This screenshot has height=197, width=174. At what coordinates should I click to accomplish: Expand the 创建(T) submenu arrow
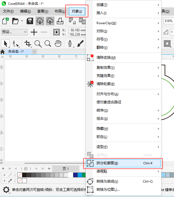159,5
